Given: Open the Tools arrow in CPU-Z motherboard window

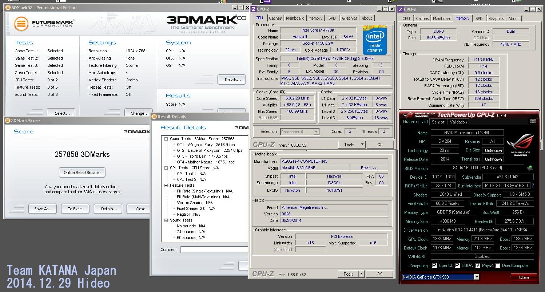Looking at the screenshot, I should [361, 274].
